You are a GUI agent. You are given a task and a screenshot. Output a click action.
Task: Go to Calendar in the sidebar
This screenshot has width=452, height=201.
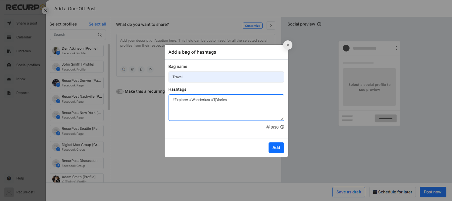point(23,37)
